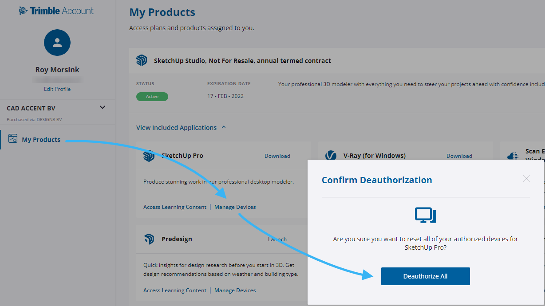Expand the CAD ACCENT BV account chevron
The image size is (545, 306).
pos(103,107)
